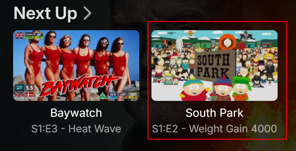Image resolution: width=296 pixels, height=151 pixels.
Task: Click the TMDB logo badge
Action: [x=20, y=87]
